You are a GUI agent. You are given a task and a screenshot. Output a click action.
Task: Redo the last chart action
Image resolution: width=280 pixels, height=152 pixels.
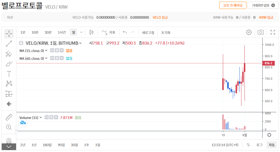tap(132, 32)
